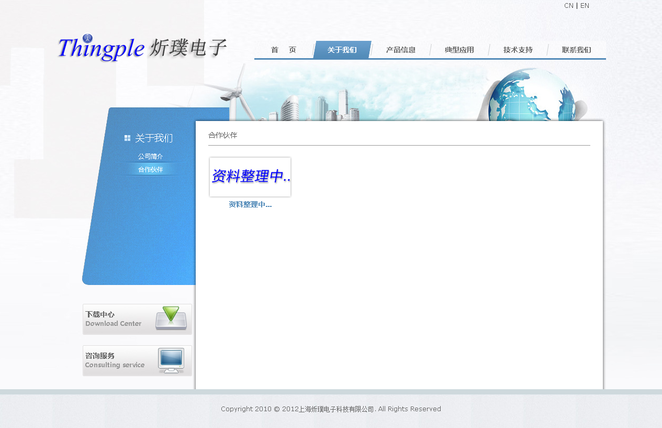Switch language to CN

click(x=568, y=6)
